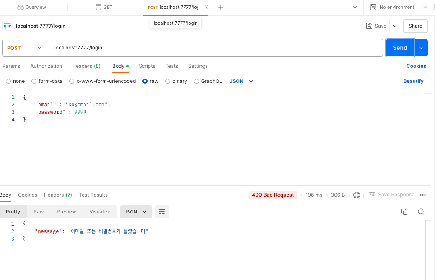
Task: Click the HTTP request type icon
Action: 8,26
